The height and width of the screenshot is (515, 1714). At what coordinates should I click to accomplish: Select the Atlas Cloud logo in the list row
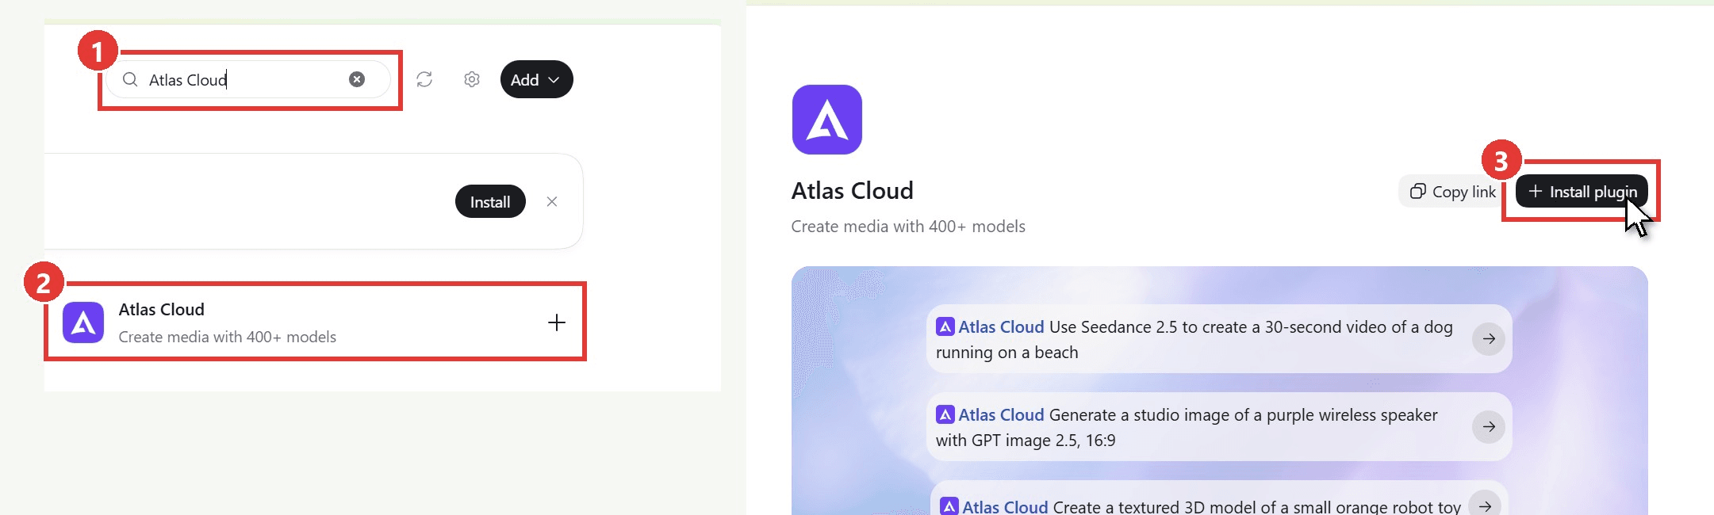[83, 322]
